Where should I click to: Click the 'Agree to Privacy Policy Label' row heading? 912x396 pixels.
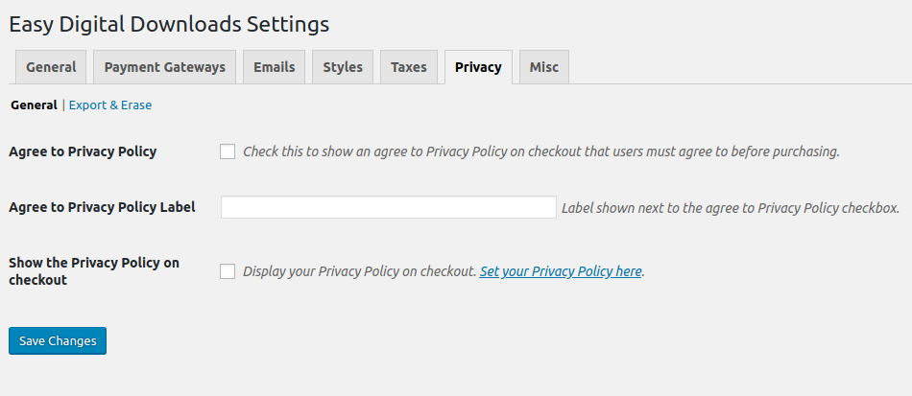102,207
